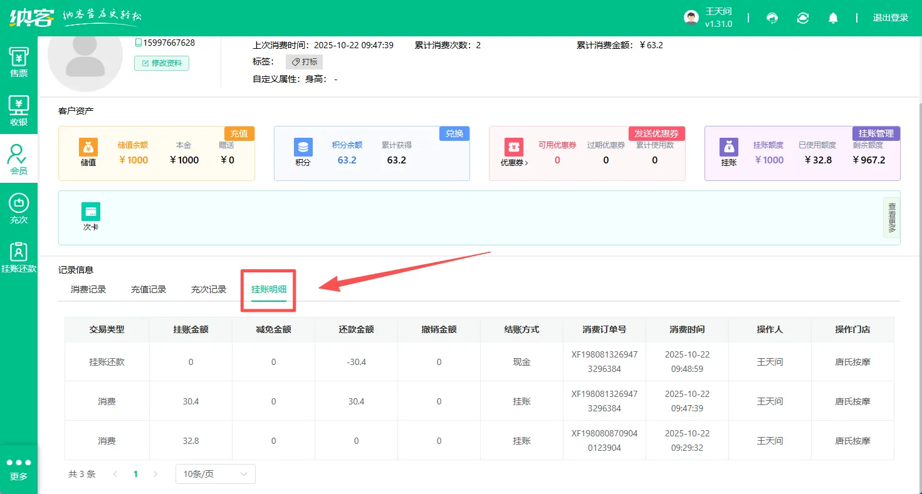
Task: Expand 查看更多 to see more cards
Action: [891, 217]
